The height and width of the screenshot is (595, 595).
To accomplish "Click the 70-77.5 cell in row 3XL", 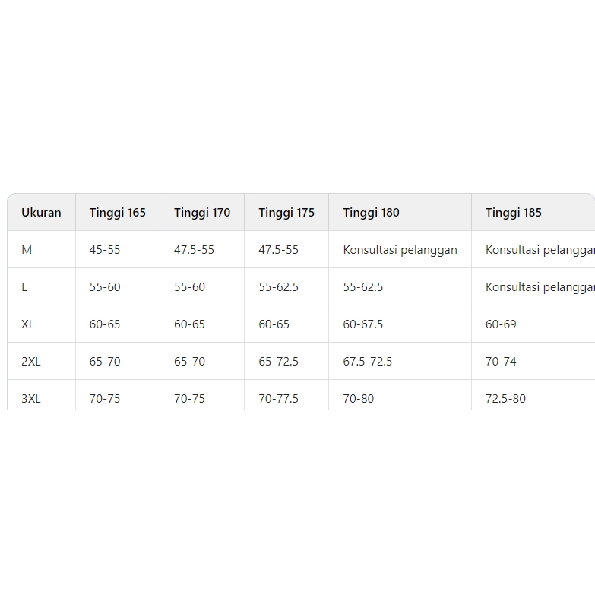I will click(279, 399).
